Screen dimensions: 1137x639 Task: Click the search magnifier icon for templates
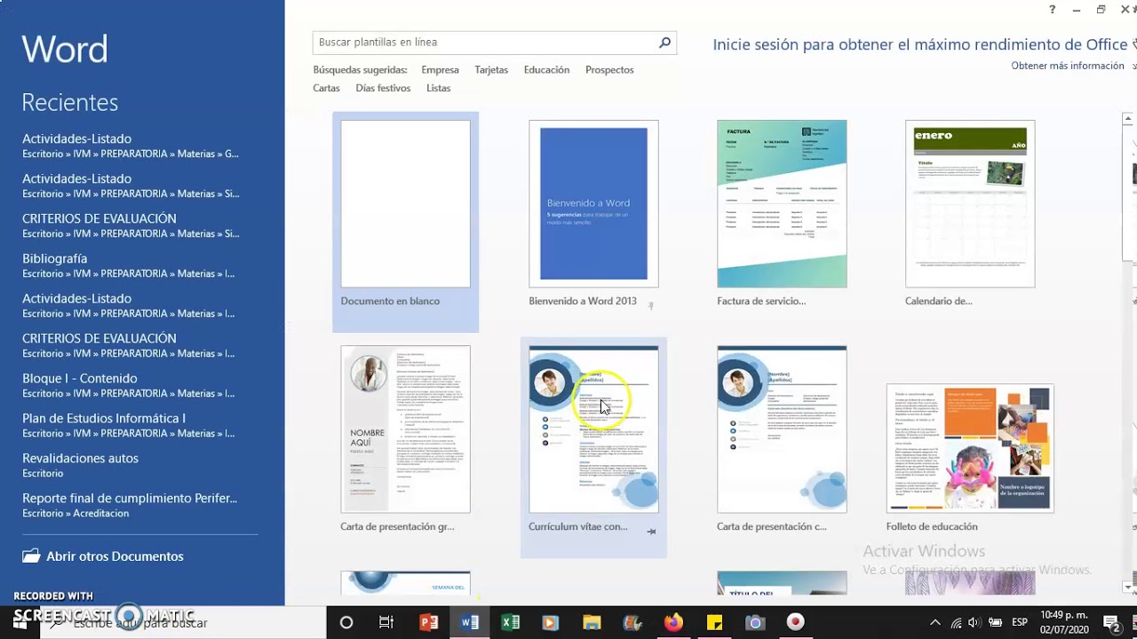(x=664, y=43)
